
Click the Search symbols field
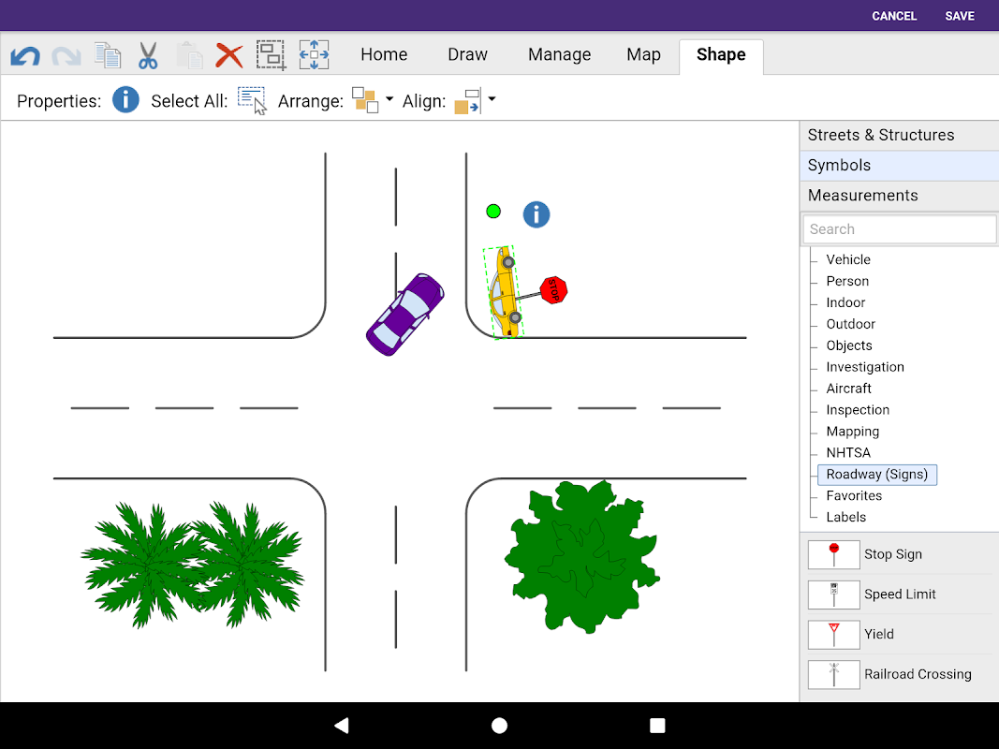click(899, 229)
